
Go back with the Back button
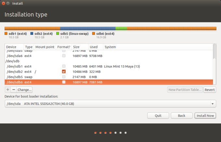(x=181, y=116)
